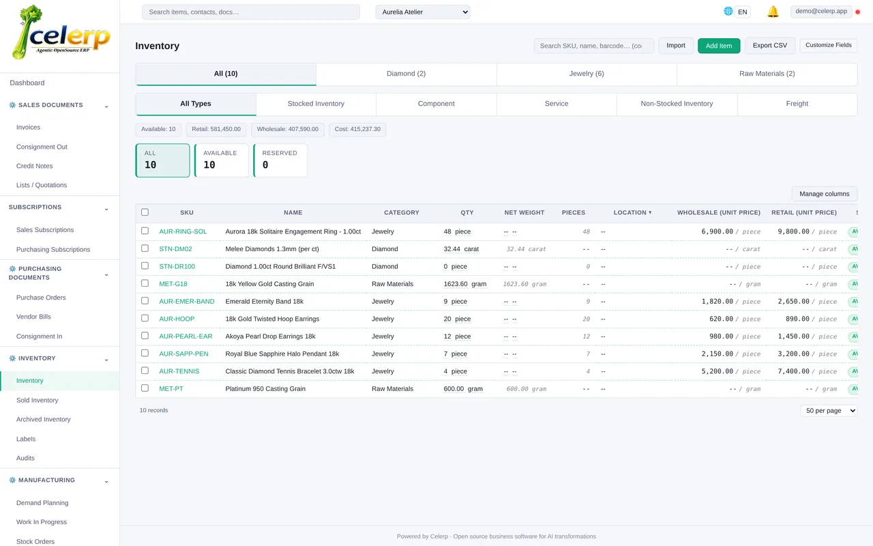Screen dimensions: 873x546
Task: Check the STN-DM02 row checkbox
Action: tap(145, 248)
